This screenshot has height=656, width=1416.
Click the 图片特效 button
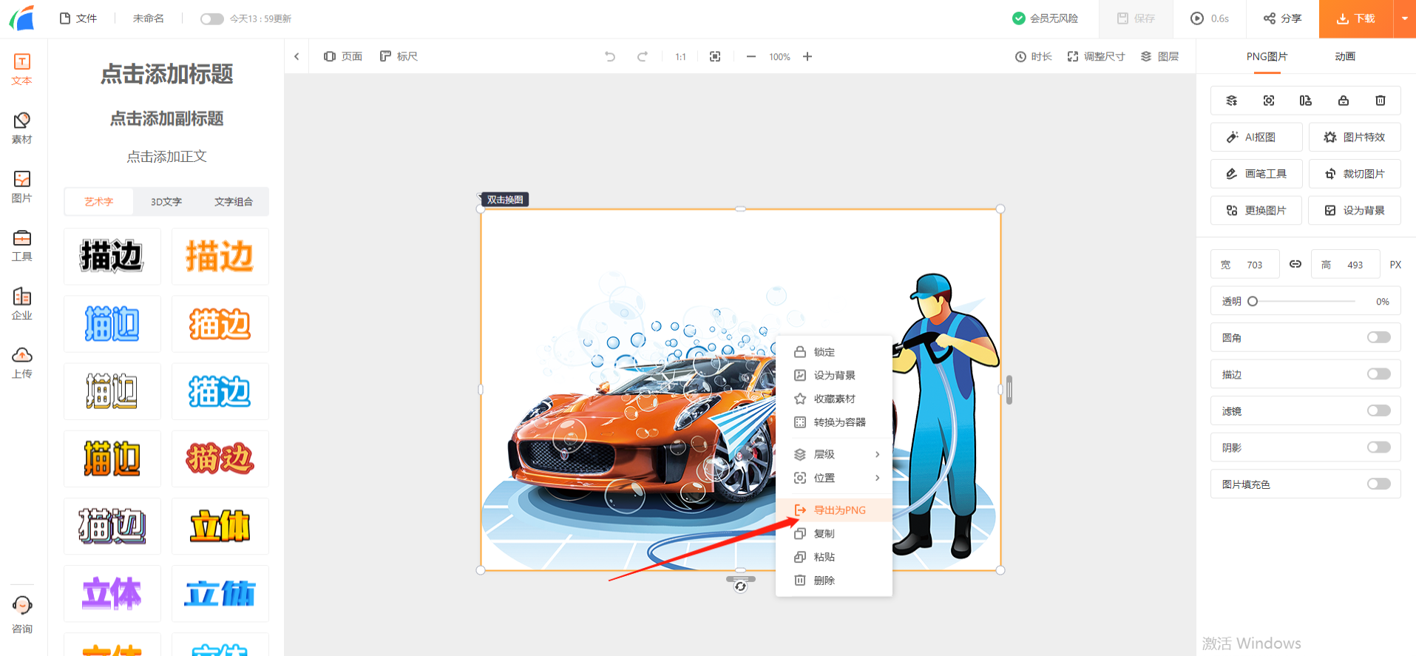coord(1355,137)
